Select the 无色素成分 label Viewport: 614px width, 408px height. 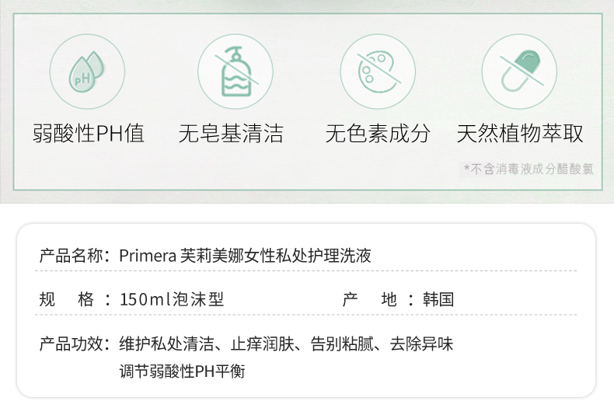click(378, 134)
